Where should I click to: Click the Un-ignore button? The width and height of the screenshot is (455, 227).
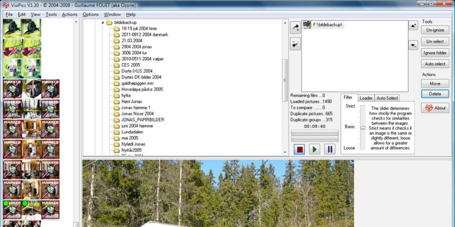(435, 30)
